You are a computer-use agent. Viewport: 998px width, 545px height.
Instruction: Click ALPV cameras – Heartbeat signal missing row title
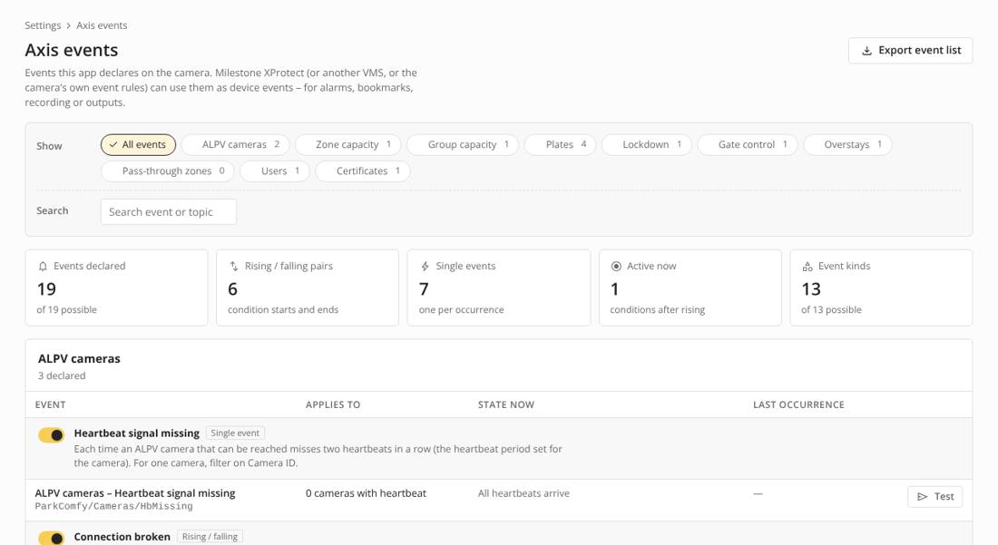tap(135, 493)
